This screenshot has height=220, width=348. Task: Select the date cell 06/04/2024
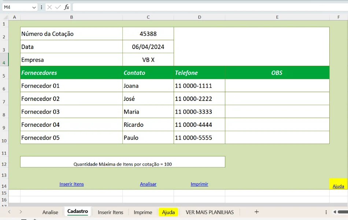pyautogui.click(x=148, y=47)
